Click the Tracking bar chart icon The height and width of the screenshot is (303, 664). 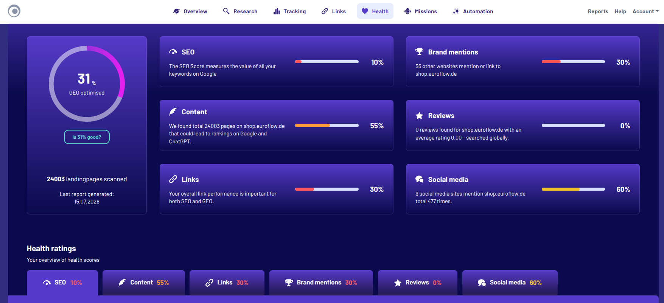click(x=277, y=11)
